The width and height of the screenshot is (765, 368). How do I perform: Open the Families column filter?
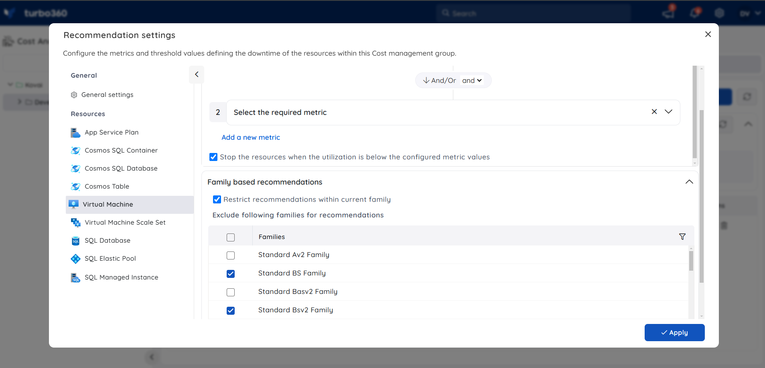point(682,237)
